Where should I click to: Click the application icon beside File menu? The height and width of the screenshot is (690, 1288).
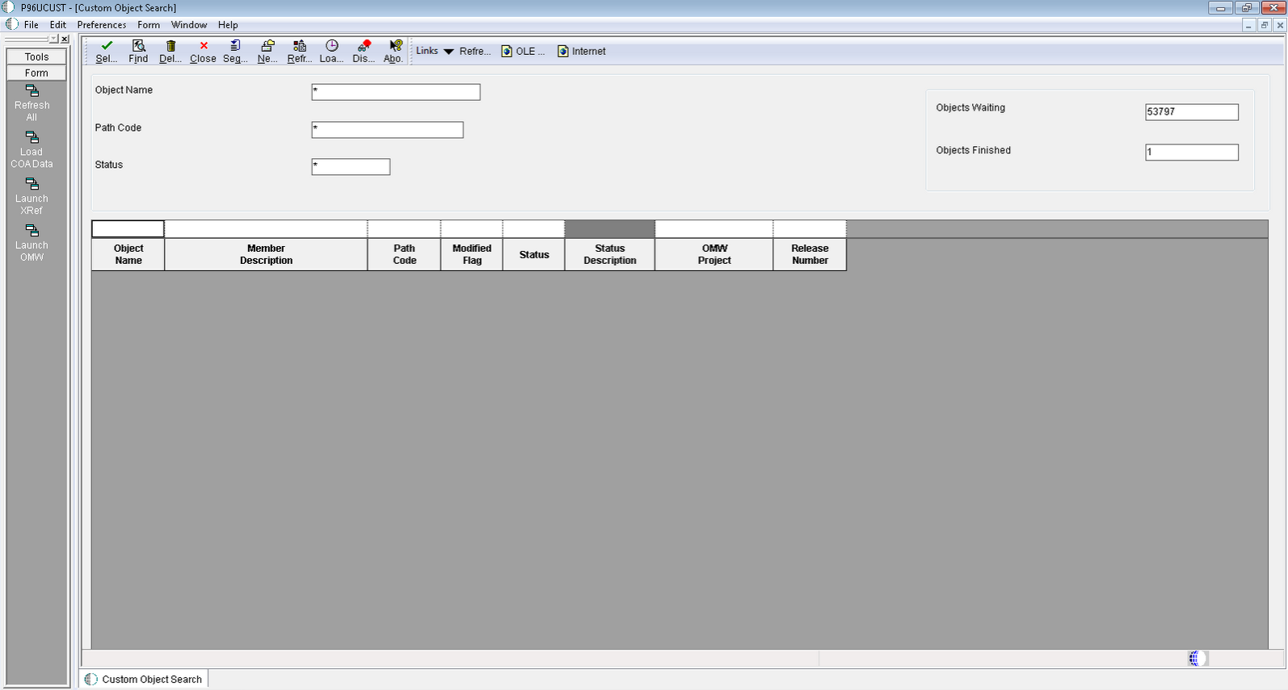pyautogui.click(x=11, y=24)
